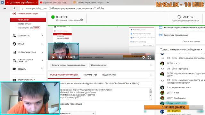Click the browser back arrow
This screenshot has height=115, width=205.
click(5, 9)
